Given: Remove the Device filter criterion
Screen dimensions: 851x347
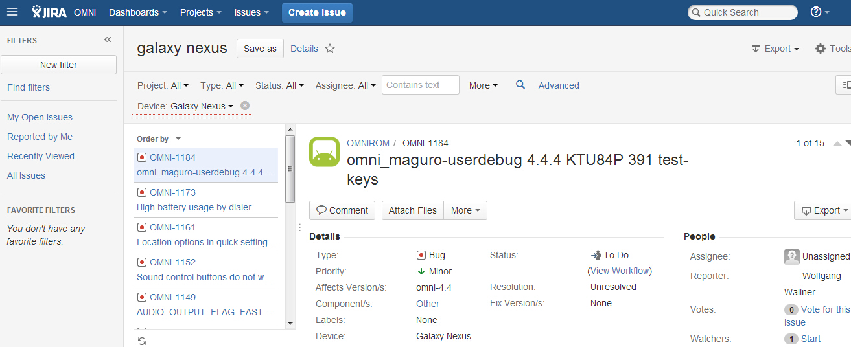Looking at the screenshot, I should point(244,106).
